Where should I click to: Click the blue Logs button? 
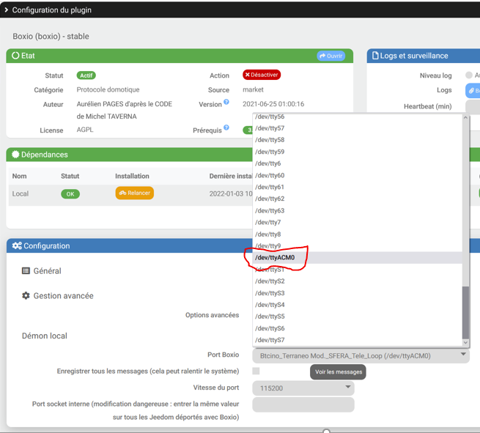click(x=473, y=91)
